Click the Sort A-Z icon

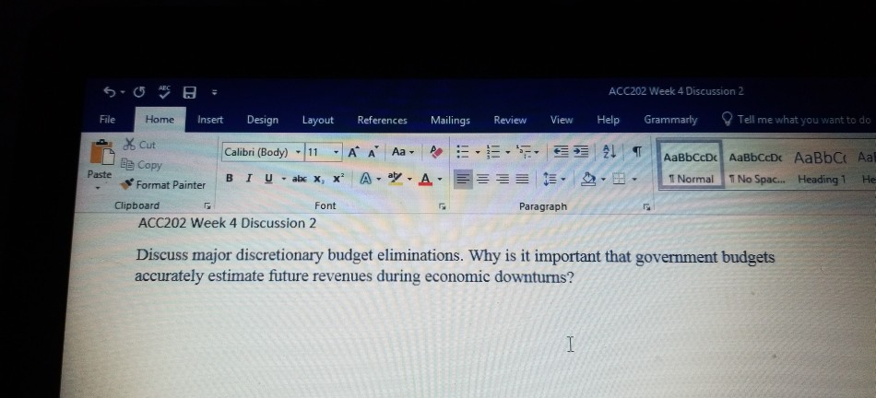pos(609,152)
